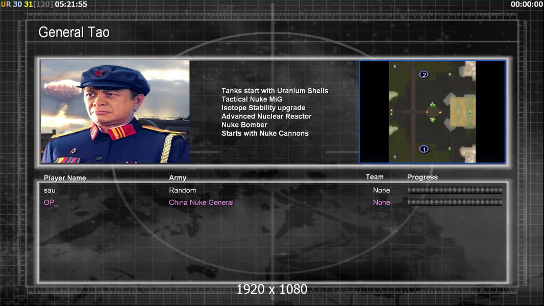Click 'Starts with Nuke Cannons' line
The height and width of the screenshot is (306, 544).
tap(265, 134)
